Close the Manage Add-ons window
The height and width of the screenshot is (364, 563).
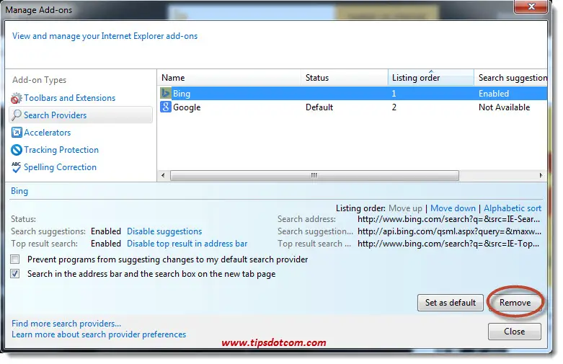531,6
